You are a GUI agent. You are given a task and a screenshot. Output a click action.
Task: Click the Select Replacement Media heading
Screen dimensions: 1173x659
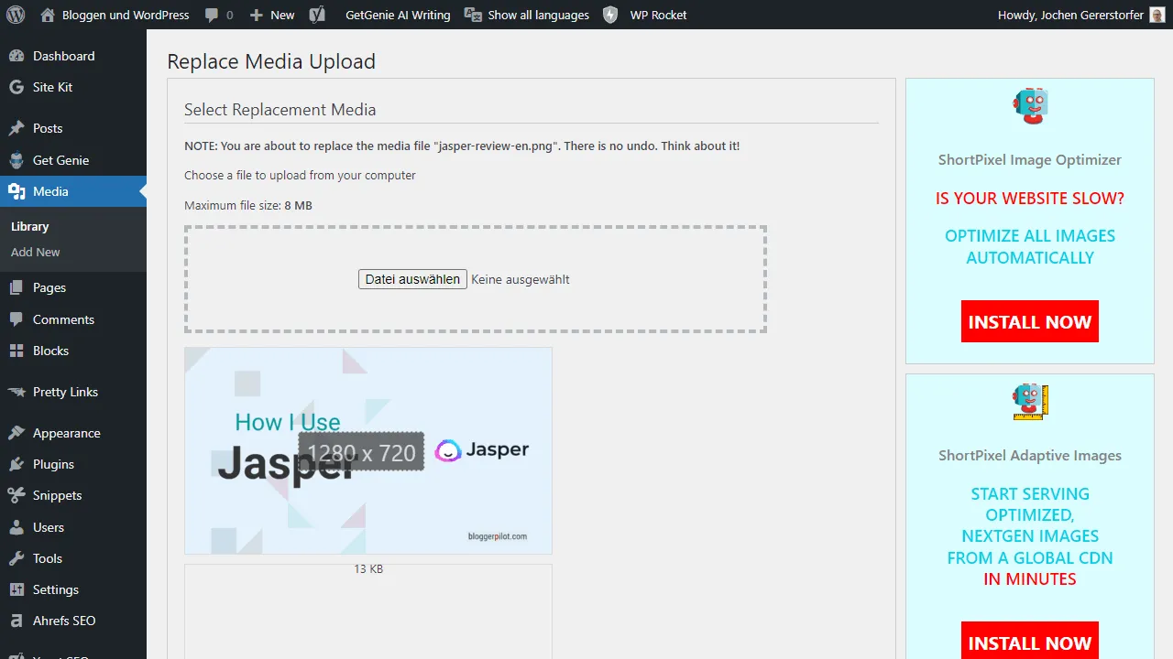(280, 110)
